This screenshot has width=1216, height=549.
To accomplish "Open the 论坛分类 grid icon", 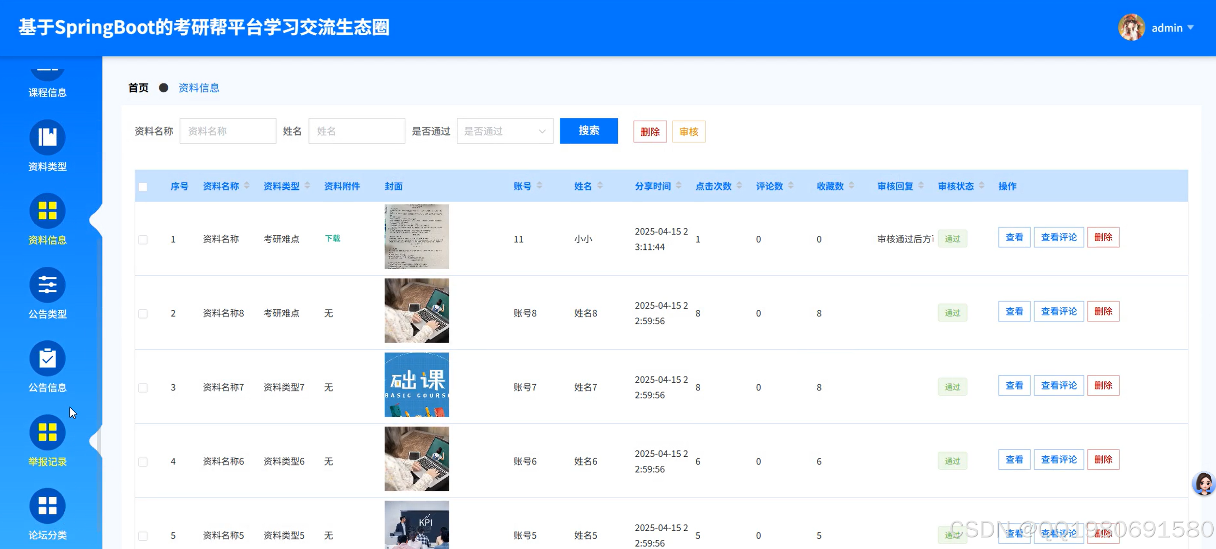I will (x=47, y=506).
